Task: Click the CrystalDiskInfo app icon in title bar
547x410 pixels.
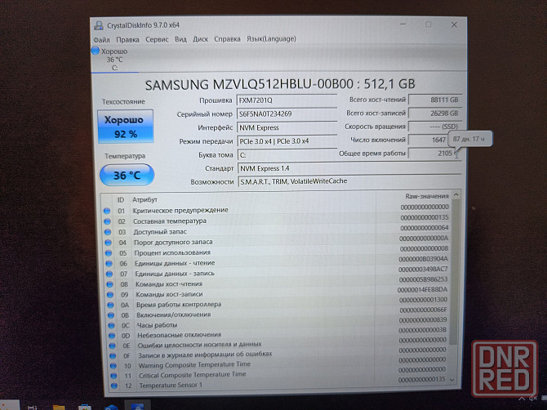Action: point(99,25)
